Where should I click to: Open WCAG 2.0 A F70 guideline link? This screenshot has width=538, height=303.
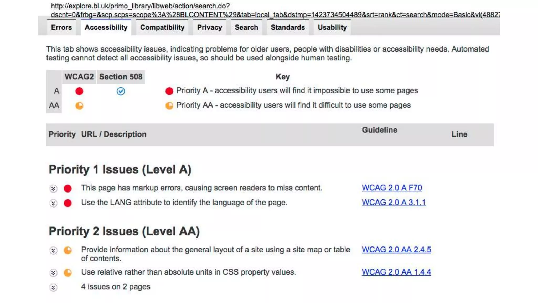tap(392, 188)
